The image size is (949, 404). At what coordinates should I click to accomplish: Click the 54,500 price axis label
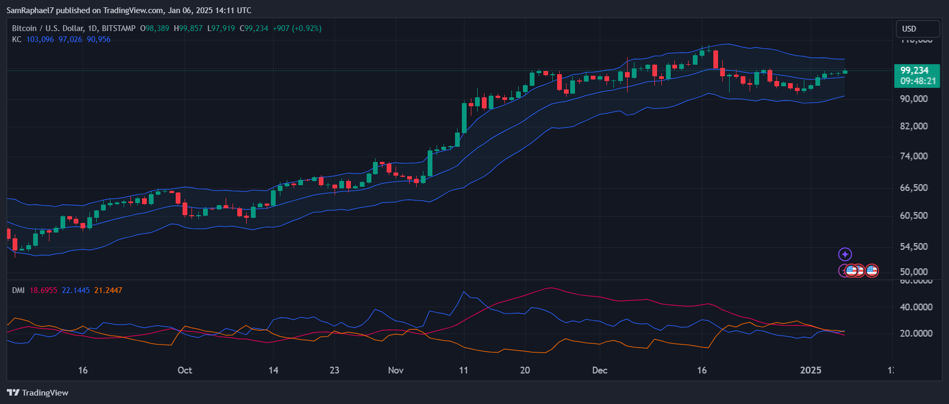914,247
